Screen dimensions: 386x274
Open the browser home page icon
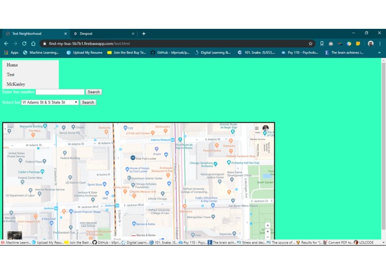(x=33, y=43)
